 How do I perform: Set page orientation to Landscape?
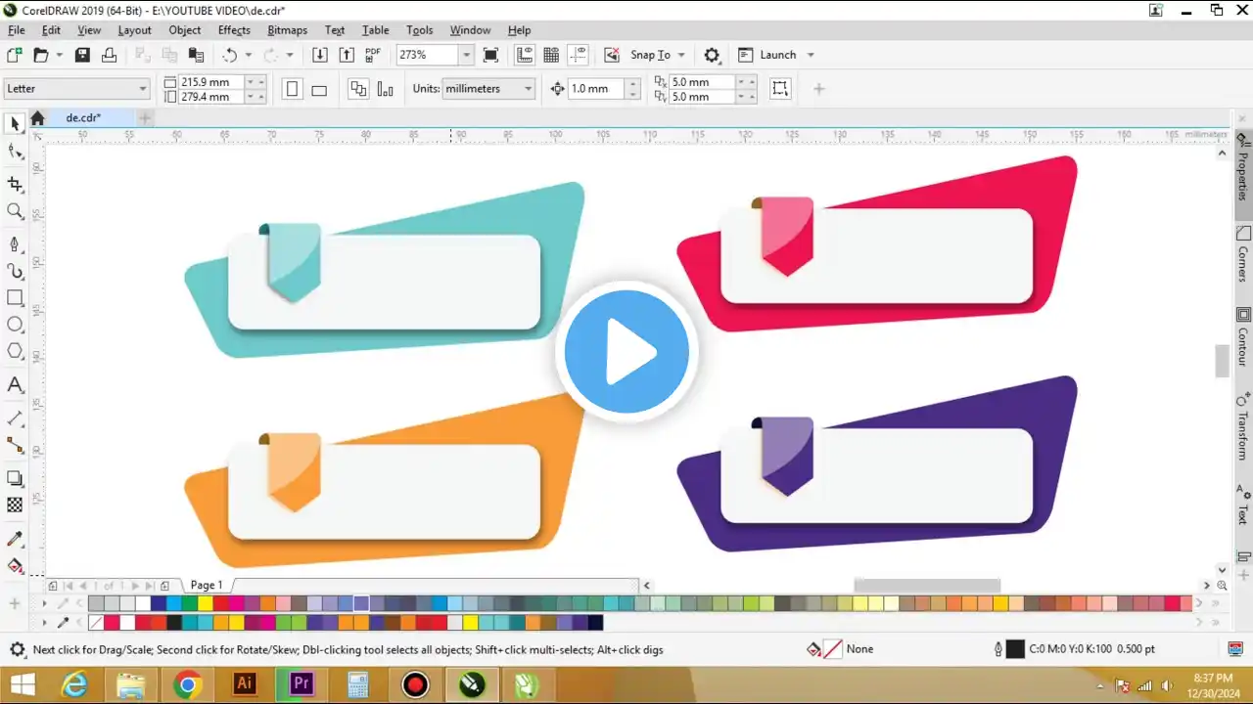318,89
